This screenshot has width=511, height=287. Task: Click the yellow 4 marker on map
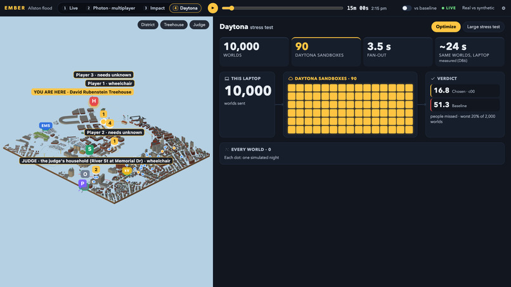[x=110, y=123]
